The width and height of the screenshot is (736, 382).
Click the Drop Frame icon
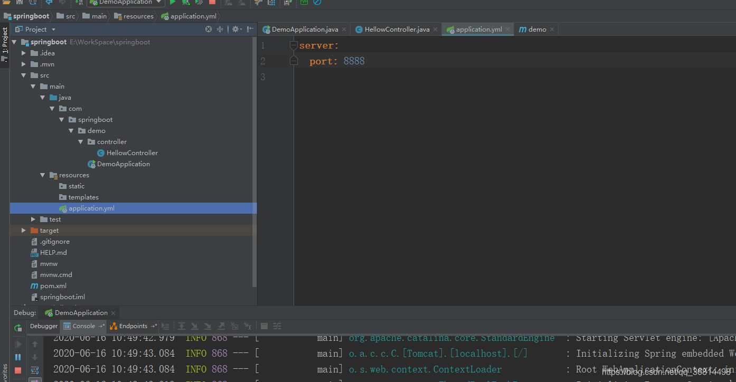point(234,326)
